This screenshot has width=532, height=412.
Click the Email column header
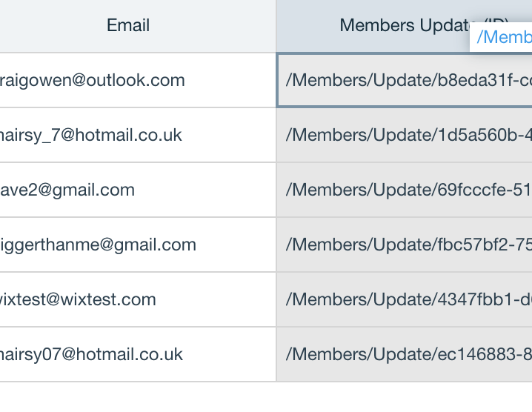click(x=128, y=25)
